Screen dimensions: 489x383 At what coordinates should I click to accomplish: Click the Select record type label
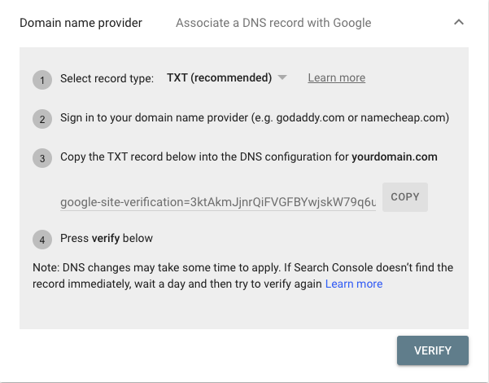(x=107, y=78)
